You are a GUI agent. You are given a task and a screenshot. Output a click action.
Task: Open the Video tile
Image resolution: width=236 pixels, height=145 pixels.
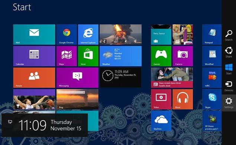click(x=161, y=99)
